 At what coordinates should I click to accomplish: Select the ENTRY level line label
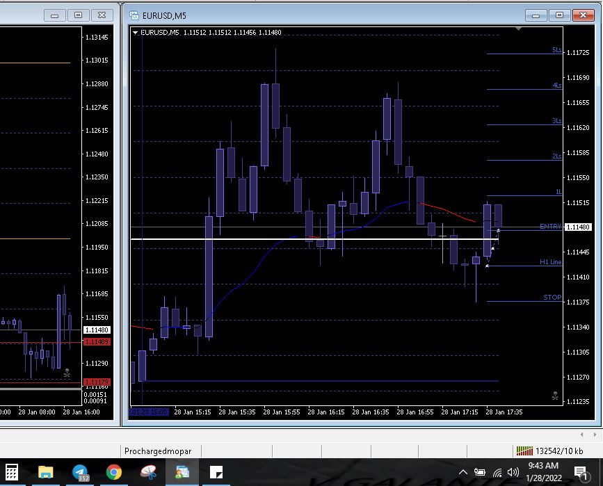pos(549,227)
